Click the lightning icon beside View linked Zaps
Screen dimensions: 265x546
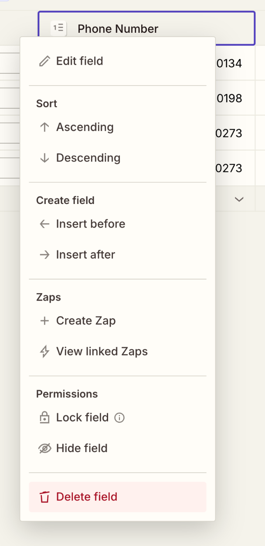(x=44, y=351)
